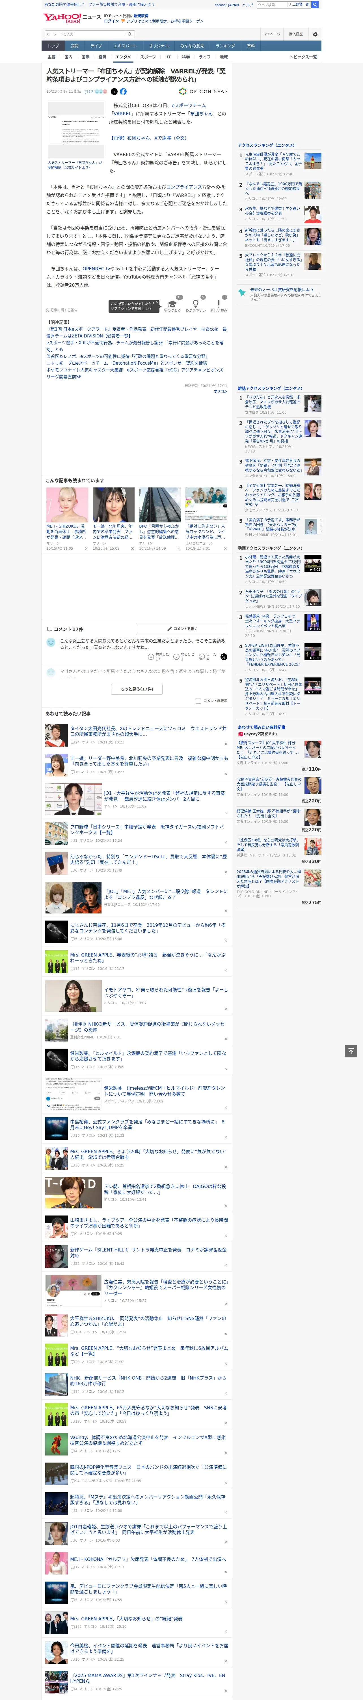Click うーん reaction on first comment
The width and height of the screenshot is (363, 1700).
tap(208, 657)
